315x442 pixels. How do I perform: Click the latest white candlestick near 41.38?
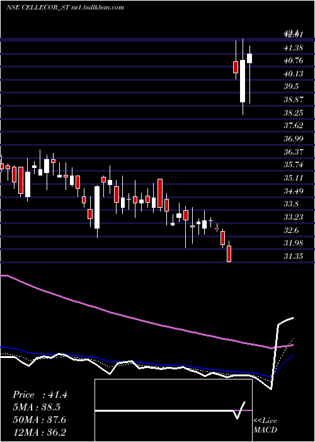(x=249, y=58)
